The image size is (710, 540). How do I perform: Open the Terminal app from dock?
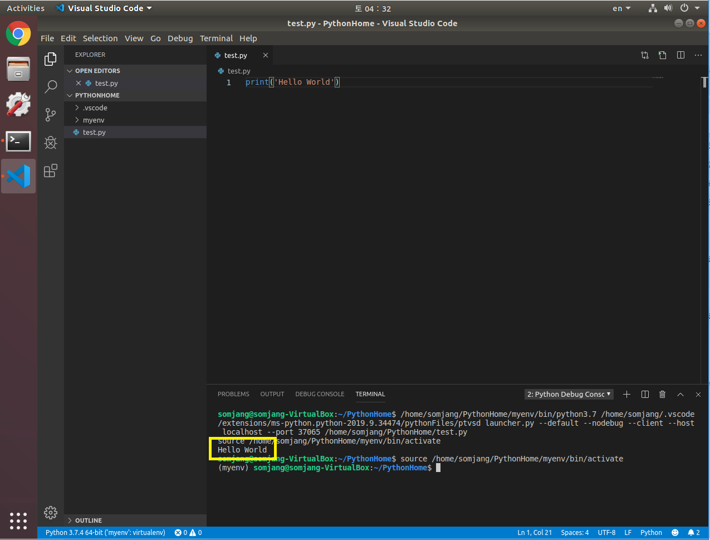[18, 140]
